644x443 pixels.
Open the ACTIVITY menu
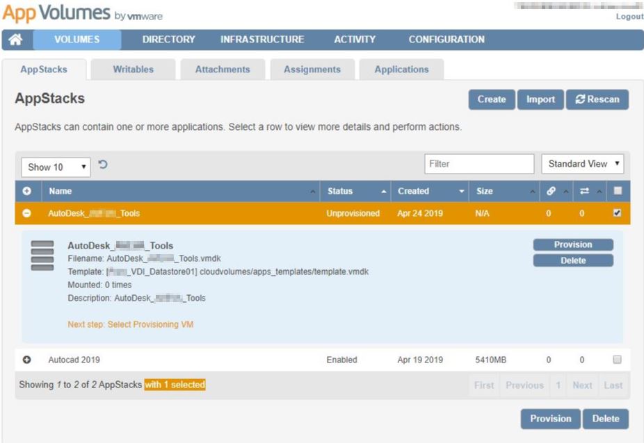355,40
